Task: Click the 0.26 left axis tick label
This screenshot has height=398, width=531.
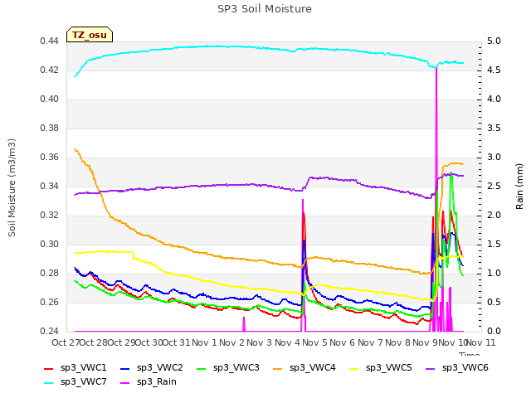Action: [x=49, y=303]
